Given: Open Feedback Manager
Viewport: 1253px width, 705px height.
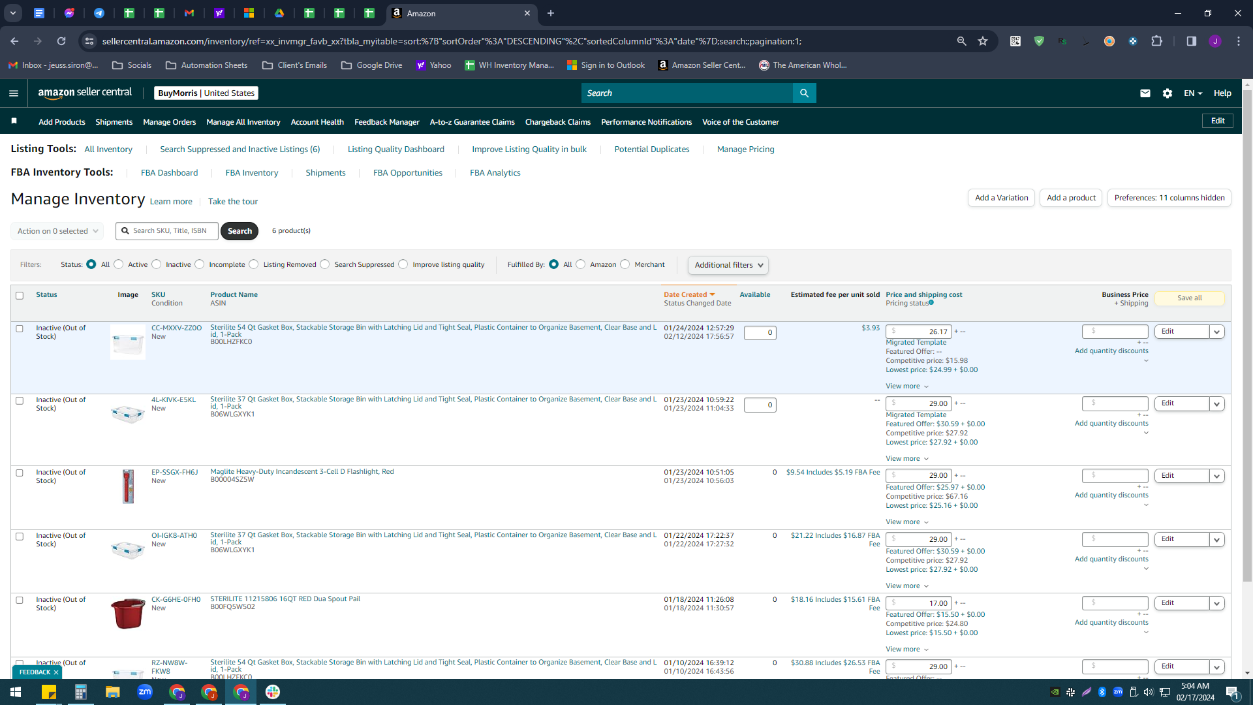Looking at the screenshot, I should click(x=386, y=122).
